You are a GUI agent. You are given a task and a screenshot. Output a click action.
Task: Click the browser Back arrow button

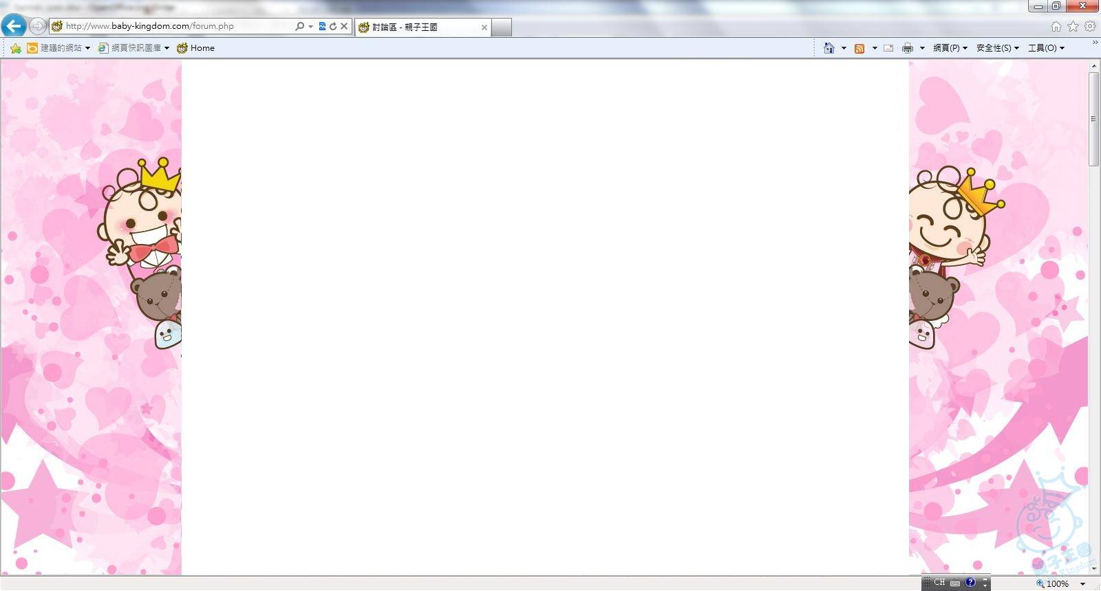tap(14, 26)
